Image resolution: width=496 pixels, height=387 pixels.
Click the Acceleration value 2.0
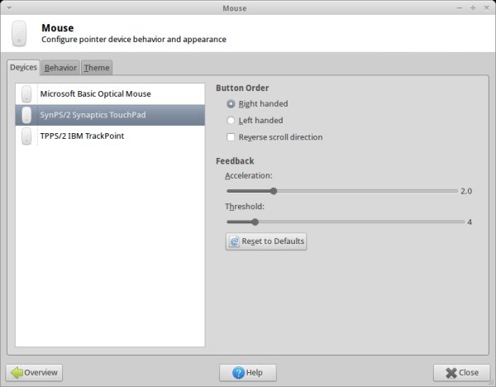[466, 191]
